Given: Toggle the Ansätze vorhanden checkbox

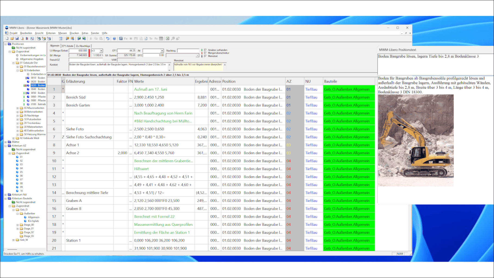Looking at the screenshot, I should (205, 50).
